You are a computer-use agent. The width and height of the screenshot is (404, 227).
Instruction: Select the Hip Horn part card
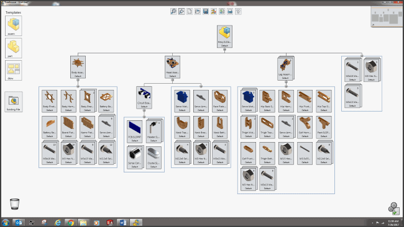coord(286,101)
